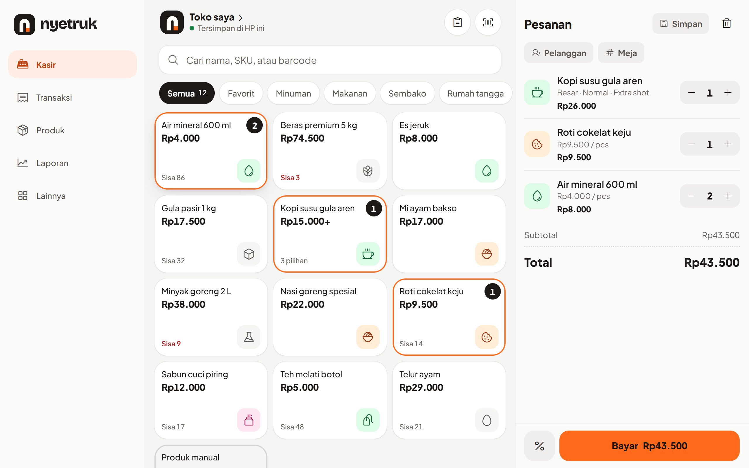Open Lainnya menu item
749x468 pixels.
(x=73, y=196)
